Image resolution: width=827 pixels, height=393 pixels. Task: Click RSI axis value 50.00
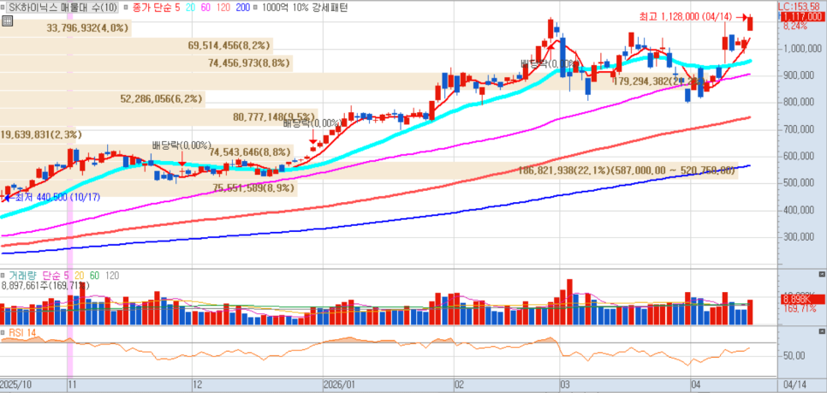793,356
